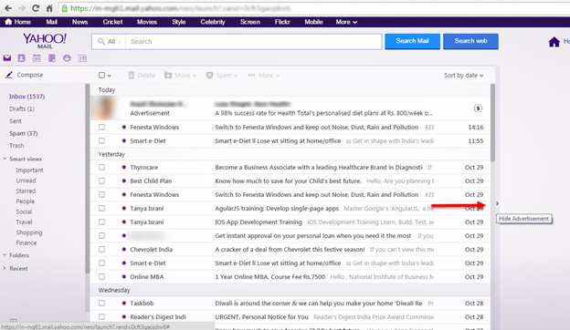
Task: Open Flickr in the top navigation bar
Action: (282, 22)
